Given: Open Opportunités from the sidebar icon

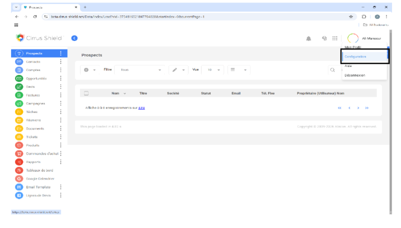Looking at the screenshot, I should pos(19,78).
